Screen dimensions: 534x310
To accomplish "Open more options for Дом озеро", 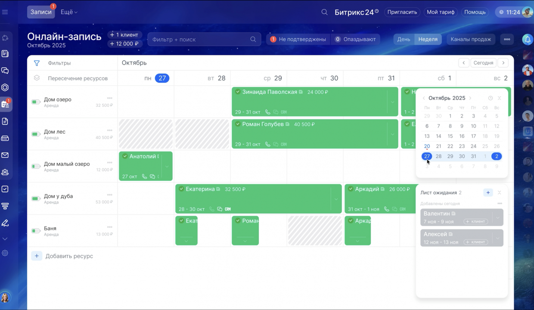I will 110,98.
